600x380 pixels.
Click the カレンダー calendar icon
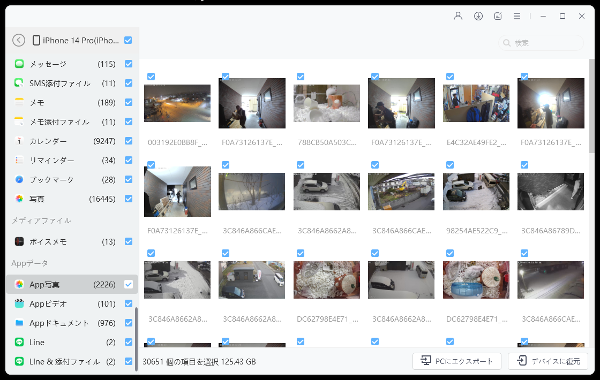click(x=19, y=141)
